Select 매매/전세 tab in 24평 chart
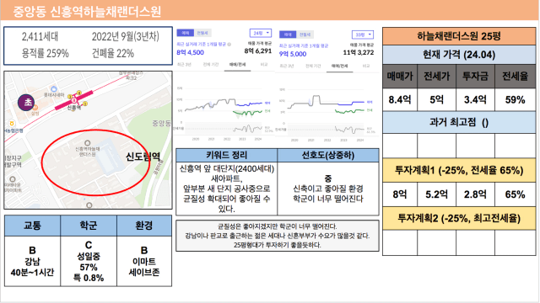This screenshot has width=540, height=303. point(237,65)
